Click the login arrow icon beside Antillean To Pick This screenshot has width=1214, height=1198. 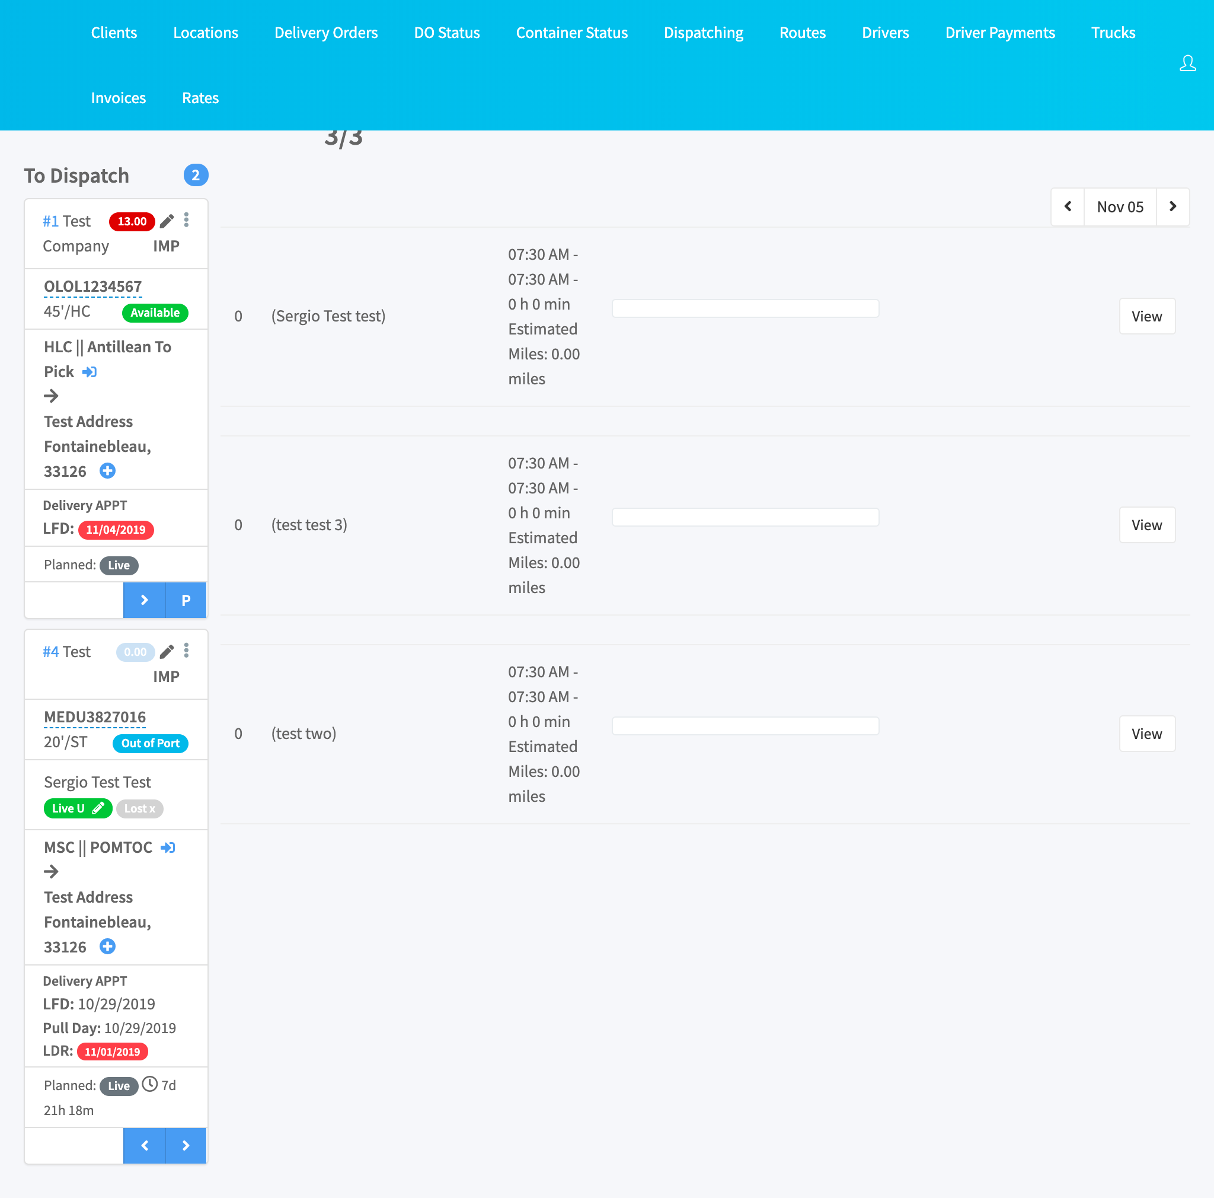tap(90, 372)
